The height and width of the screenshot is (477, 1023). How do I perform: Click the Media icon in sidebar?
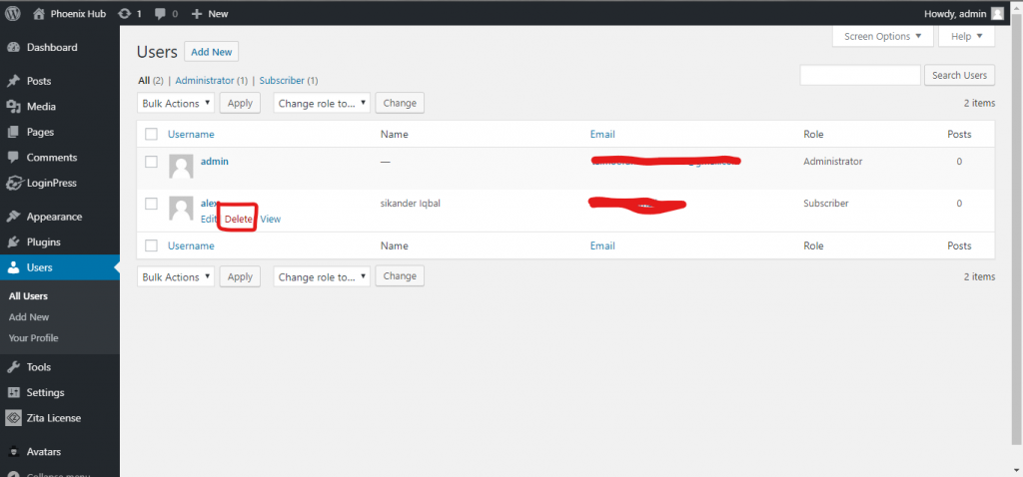tap(13, 107)
